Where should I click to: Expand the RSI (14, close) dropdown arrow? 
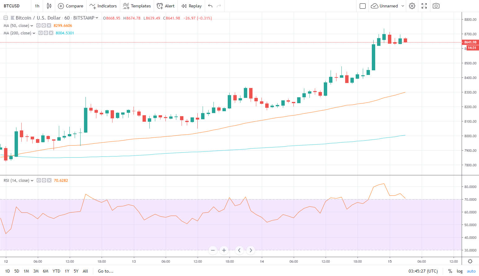32,181
